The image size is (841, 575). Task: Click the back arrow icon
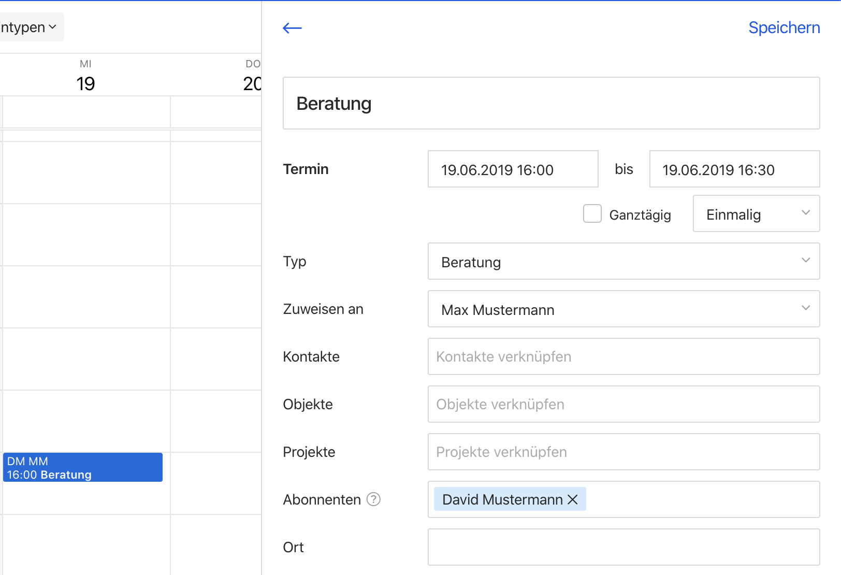click(292, 28)
